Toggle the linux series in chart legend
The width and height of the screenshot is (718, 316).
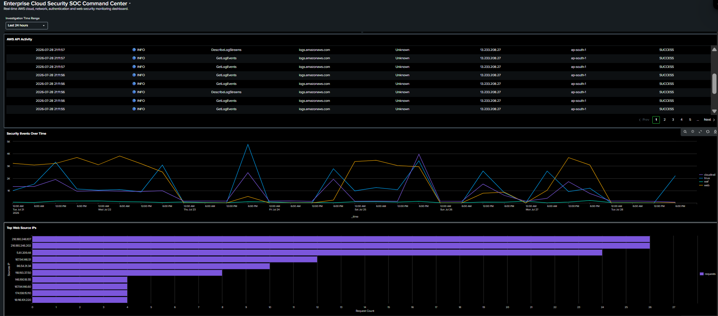tap(705, 178)
